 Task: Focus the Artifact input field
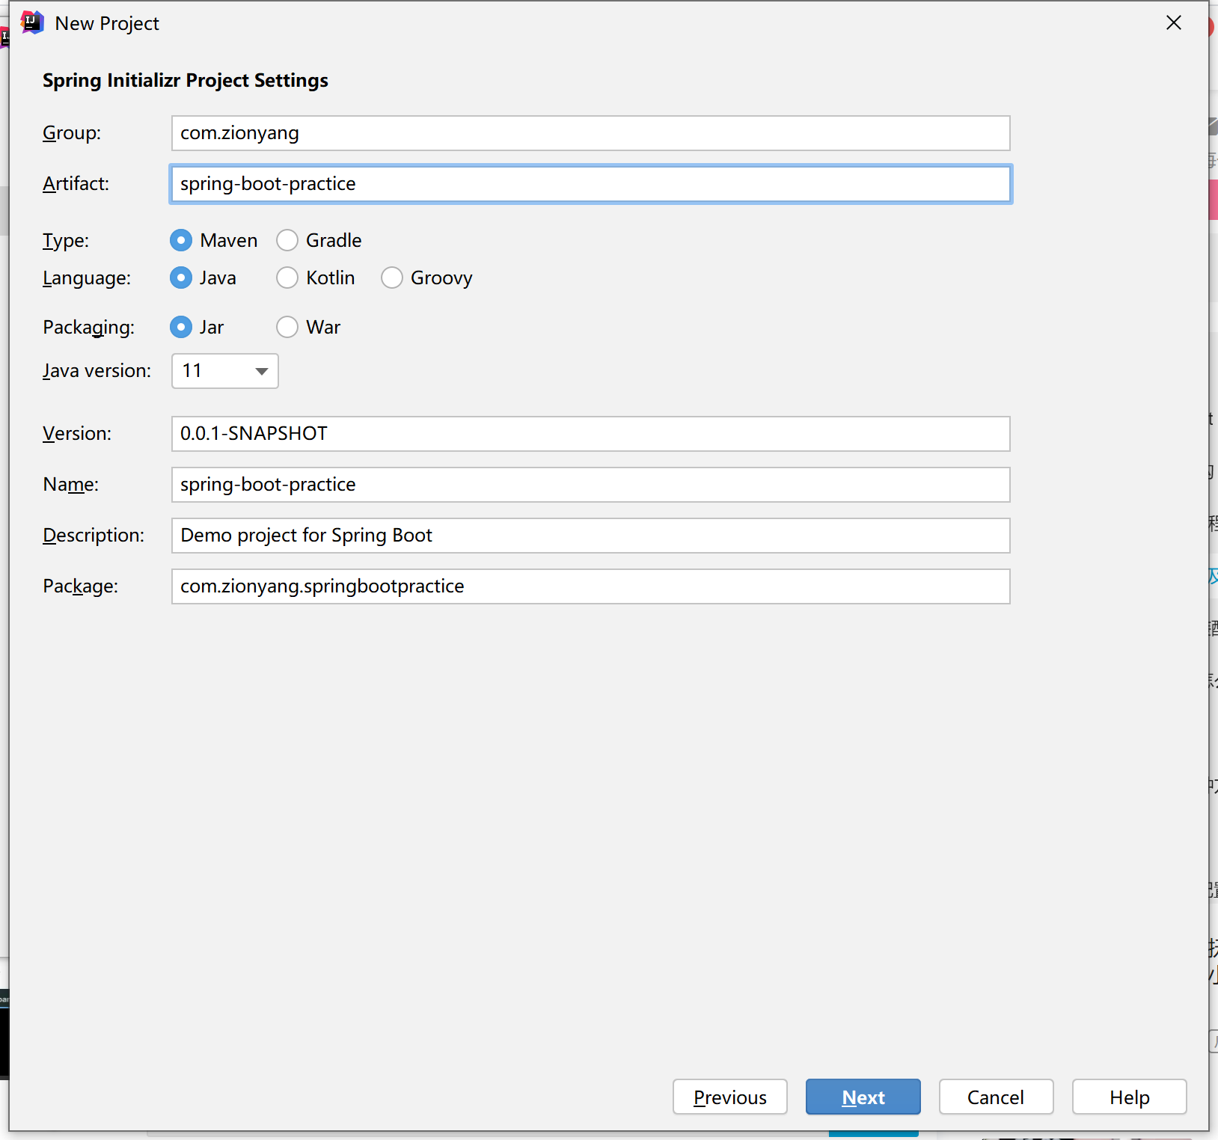(590, 184)
